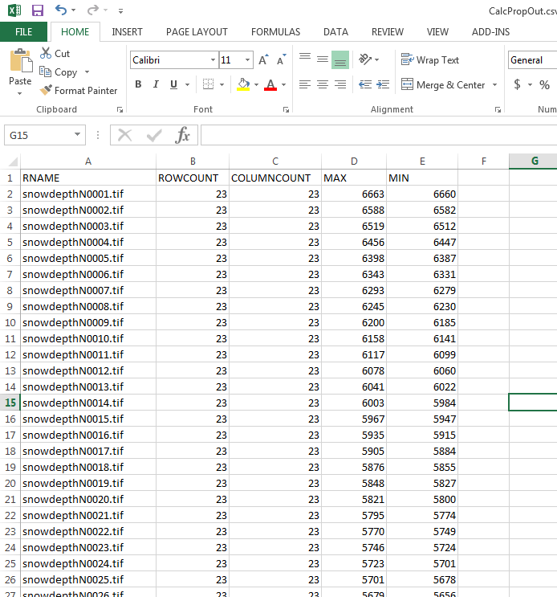Open the General number format box
This screenshot has height=597, width=557.
[532, 60]
